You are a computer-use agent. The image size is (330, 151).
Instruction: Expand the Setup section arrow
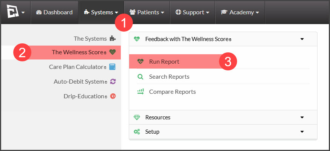click(302, 132)
